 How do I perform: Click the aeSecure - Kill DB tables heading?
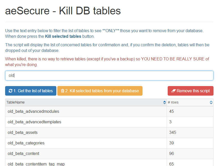click(63, 11)
